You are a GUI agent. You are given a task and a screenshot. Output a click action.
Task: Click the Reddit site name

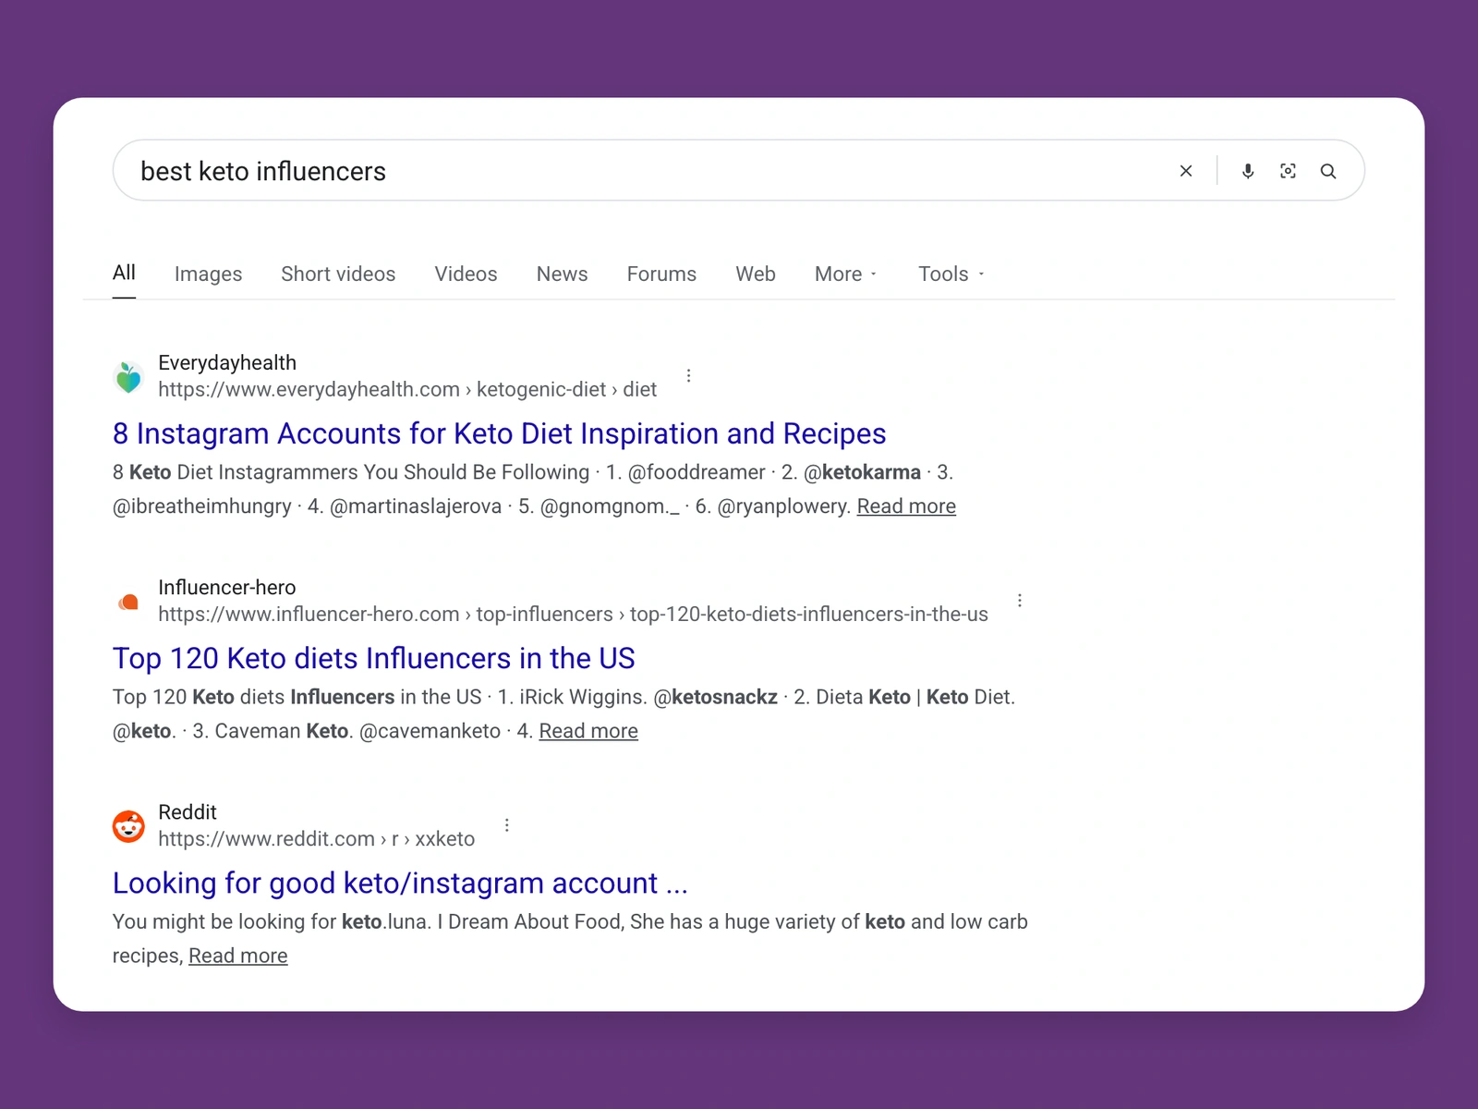pos(188,811)
